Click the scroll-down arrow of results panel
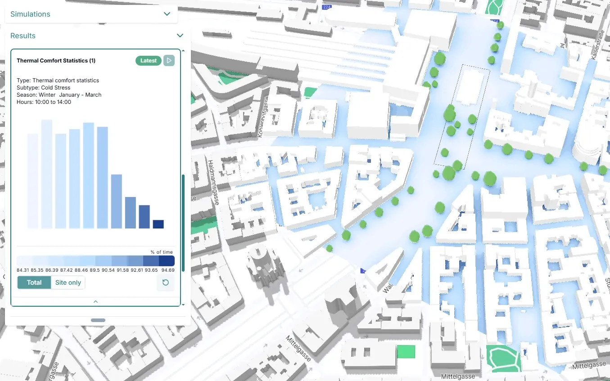 click(183, 305)
